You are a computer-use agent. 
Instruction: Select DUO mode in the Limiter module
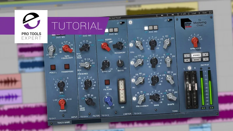pyautogui.click(x=111, y=30)
